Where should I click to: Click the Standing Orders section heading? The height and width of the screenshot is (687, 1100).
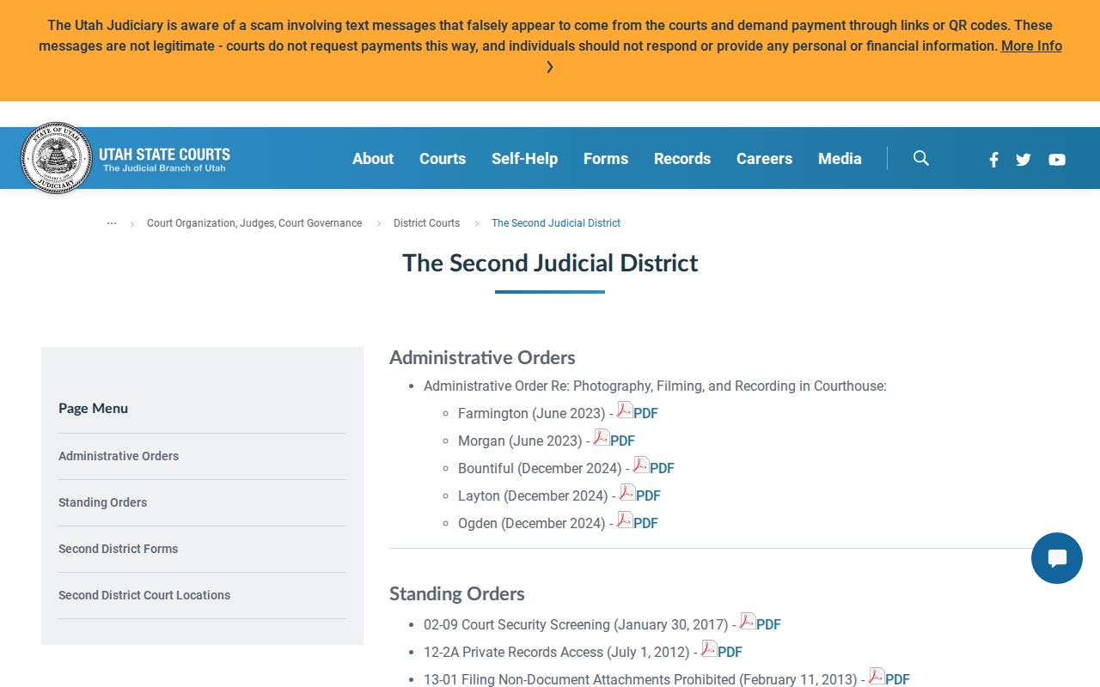tap(456, 593)
